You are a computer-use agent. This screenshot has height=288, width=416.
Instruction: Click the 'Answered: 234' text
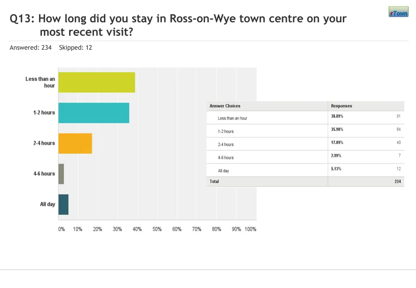tap(30, 48)
